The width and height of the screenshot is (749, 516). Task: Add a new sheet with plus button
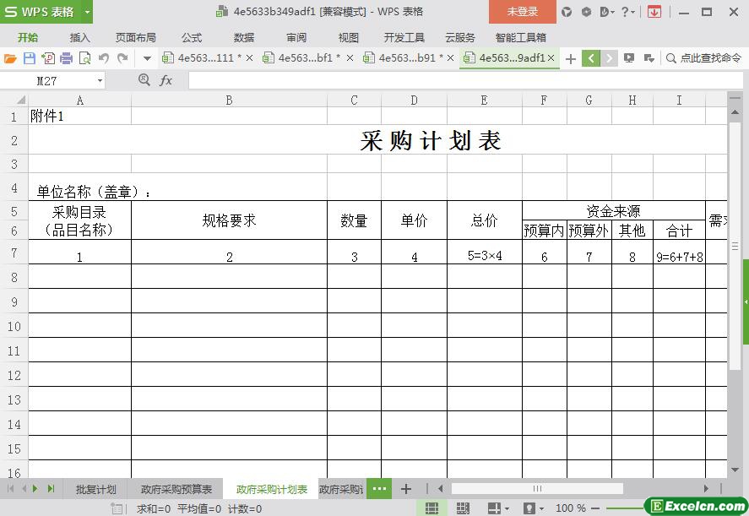(x=405, y=489)
